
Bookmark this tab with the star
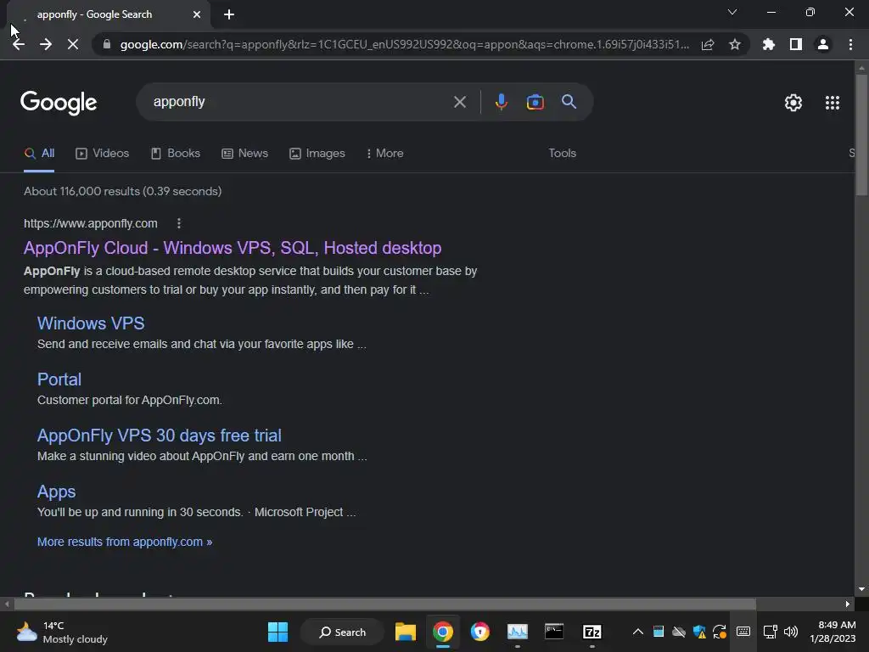click(x=735, y=44)
